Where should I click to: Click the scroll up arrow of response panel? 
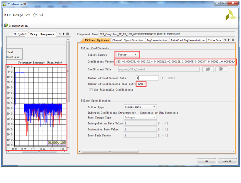(68, 39)
